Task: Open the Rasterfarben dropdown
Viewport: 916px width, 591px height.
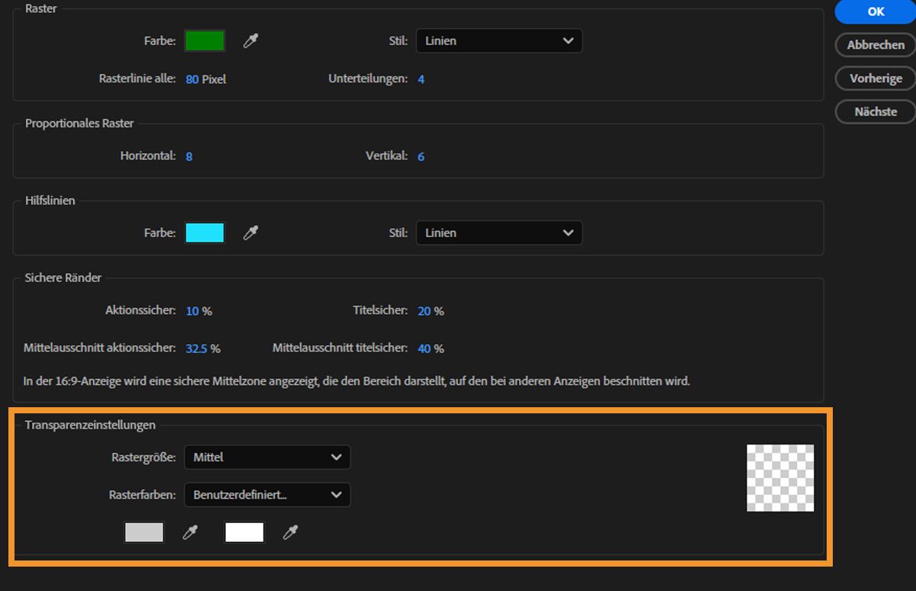Action: pyautogui.click(x=267, y=494)
